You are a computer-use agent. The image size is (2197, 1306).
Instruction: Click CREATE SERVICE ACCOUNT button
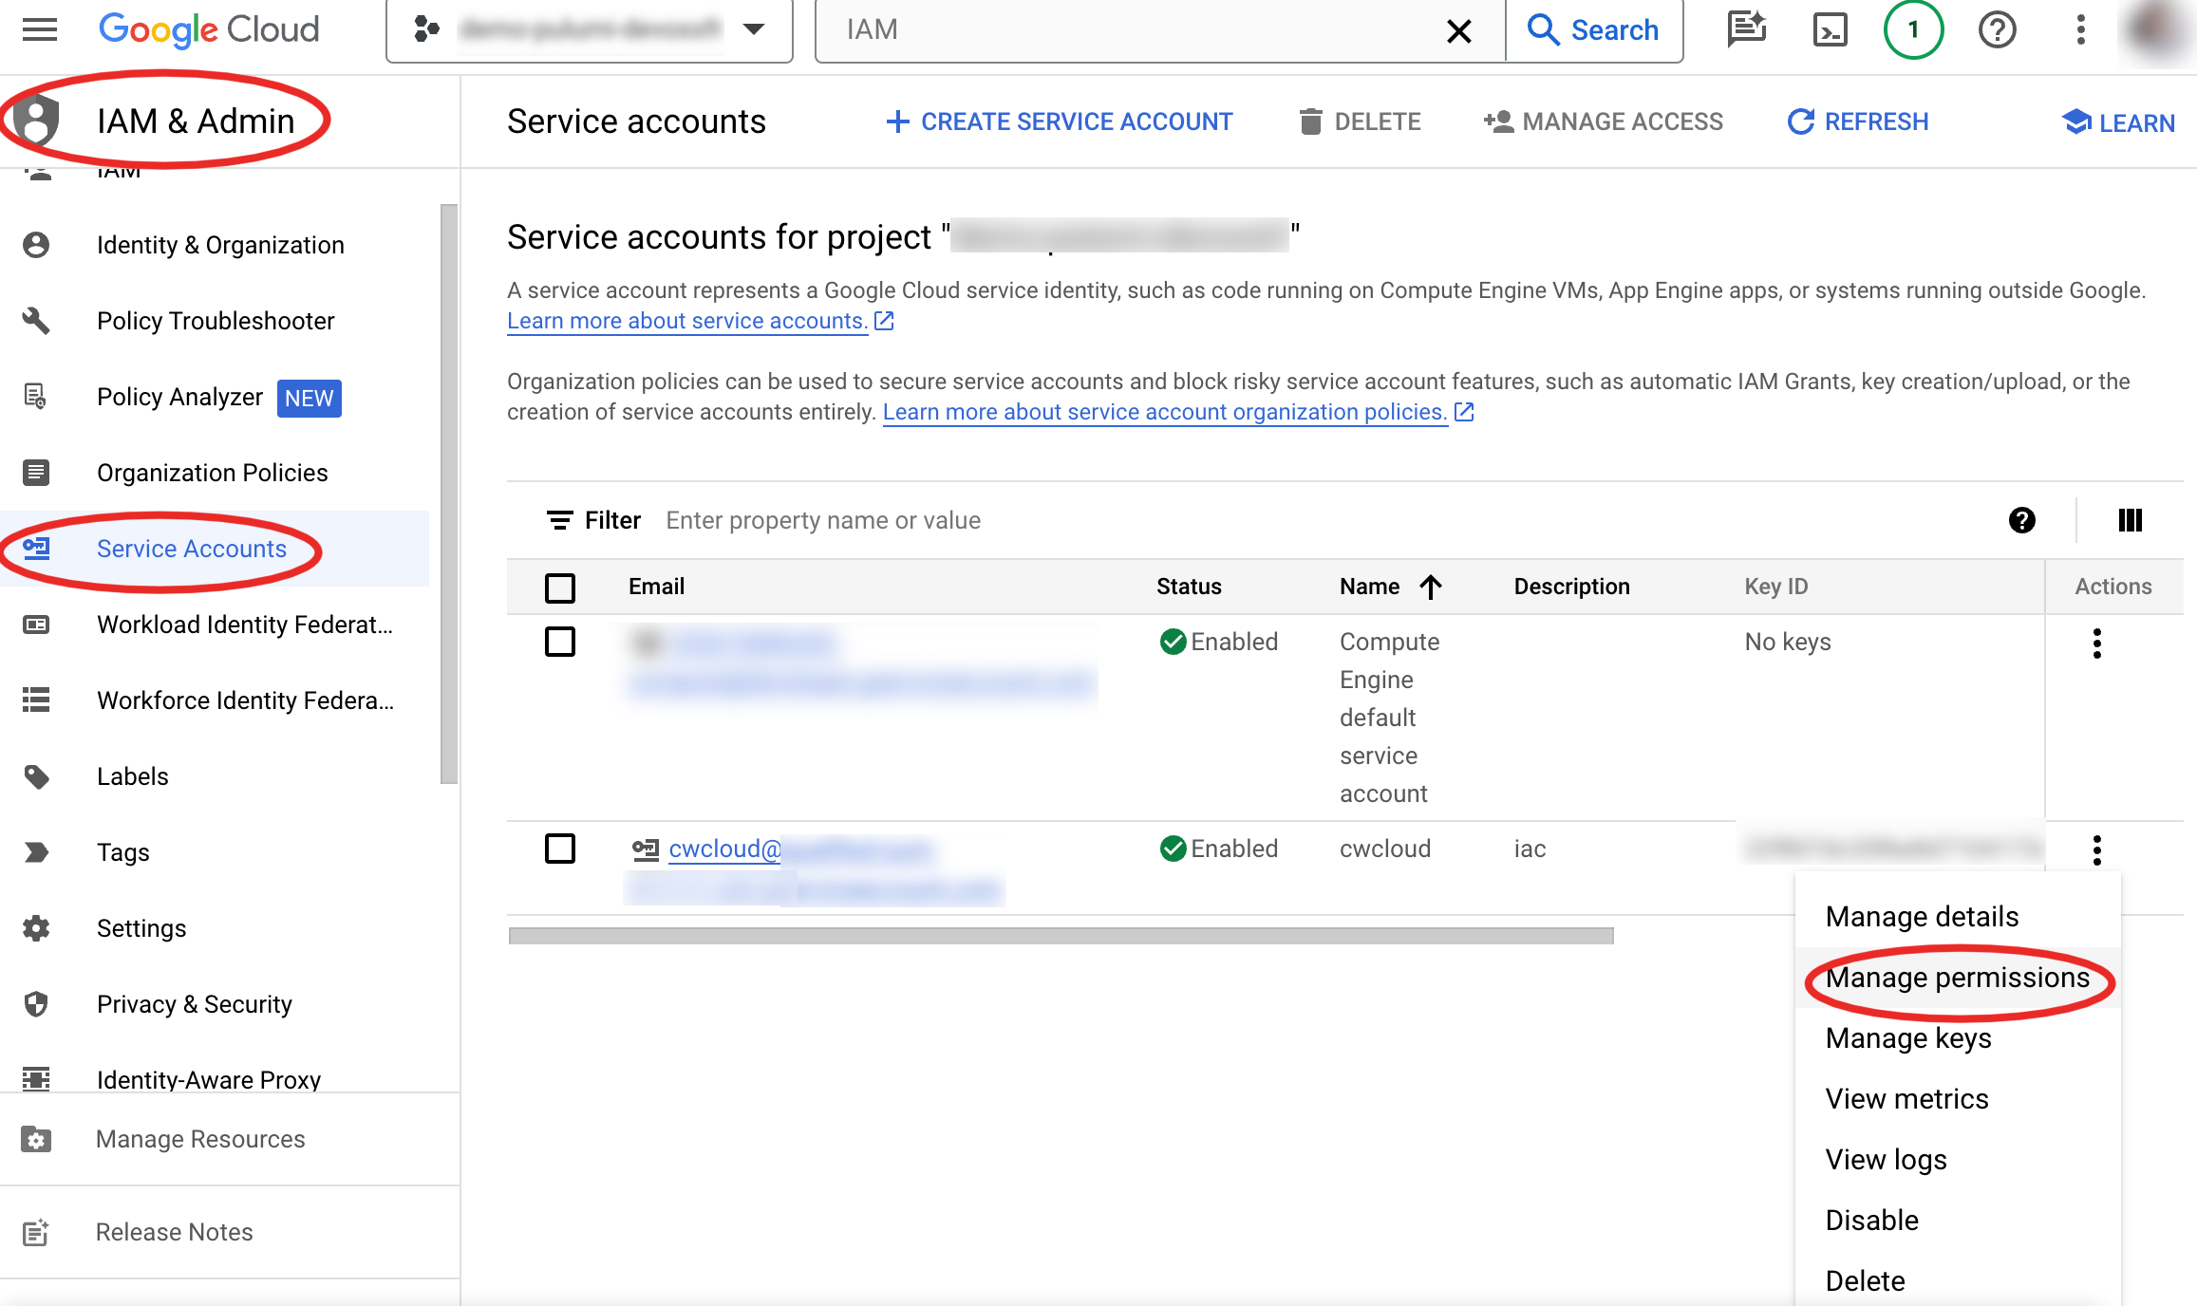[x=1059, y=121]
